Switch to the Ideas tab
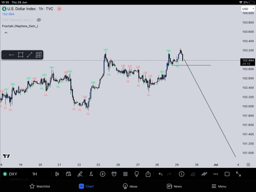 (x=130, y=186)
